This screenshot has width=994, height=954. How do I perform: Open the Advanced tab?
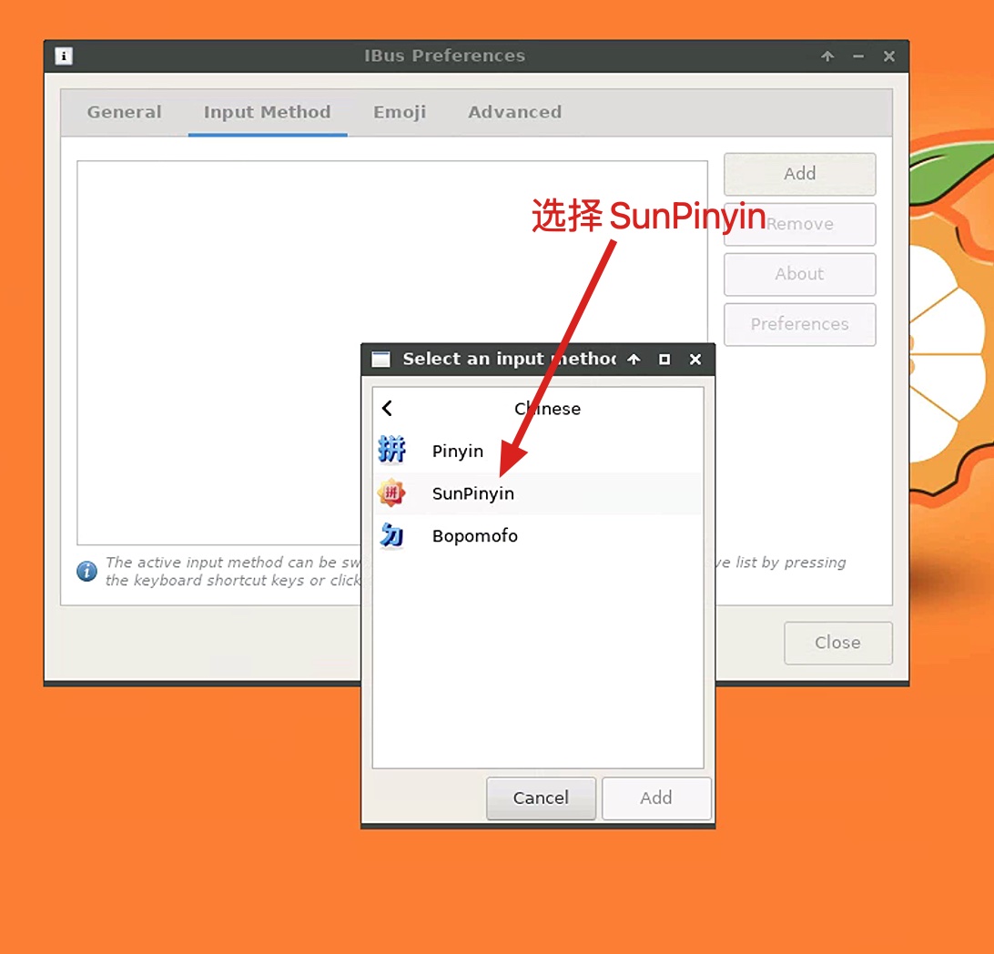(515, 112)
